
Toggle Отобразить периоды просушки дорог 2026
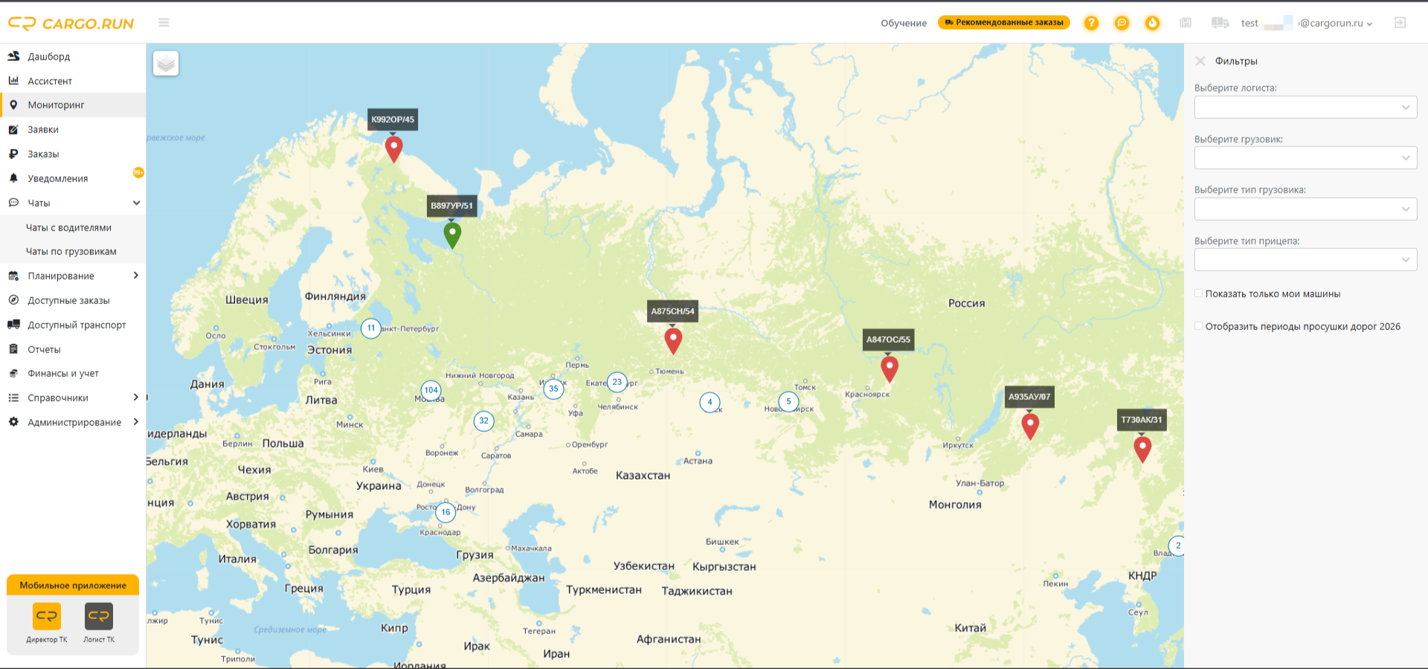1198,326
